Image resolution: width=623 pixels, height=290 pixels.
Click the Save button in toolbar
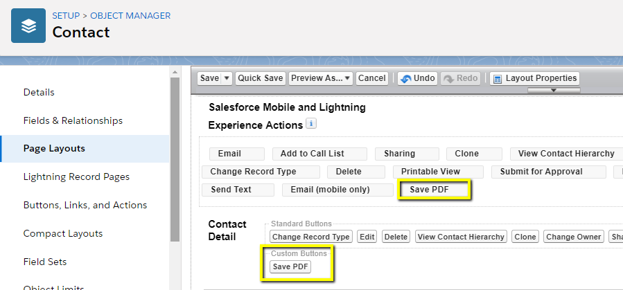[209, 78]
